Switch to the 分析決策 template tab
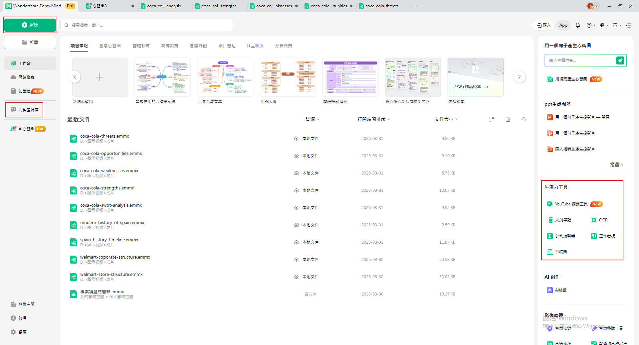This screenshot has height=345, width=639. (284, 46)
